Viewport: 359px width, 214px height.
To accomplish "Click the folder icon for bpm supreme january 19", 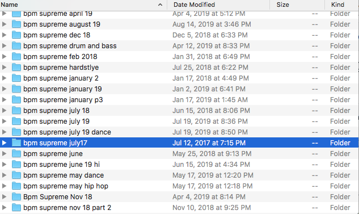I will click(x=16, y=89).
